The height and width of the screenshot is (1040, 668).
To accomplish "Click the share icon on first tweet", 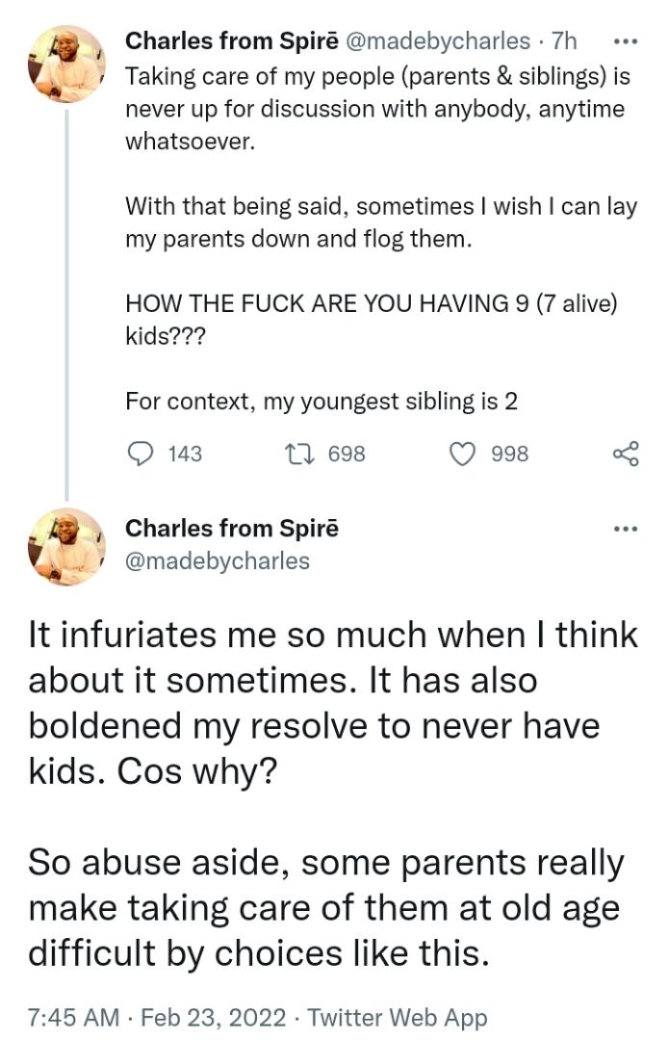I will (626, 453).
